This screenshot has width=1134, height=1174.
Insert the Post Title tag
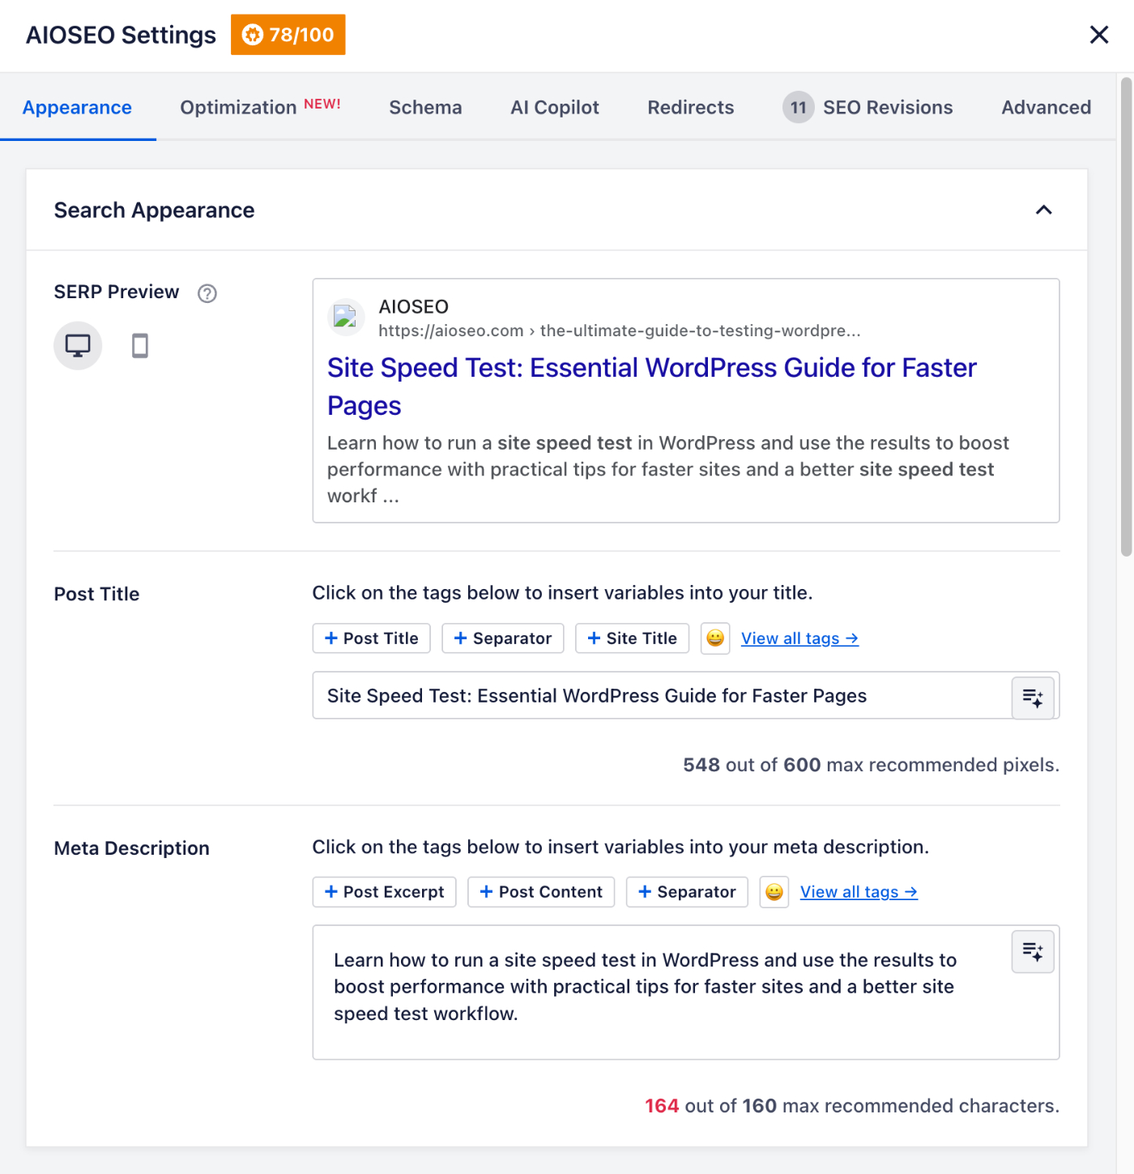(372, 638)
